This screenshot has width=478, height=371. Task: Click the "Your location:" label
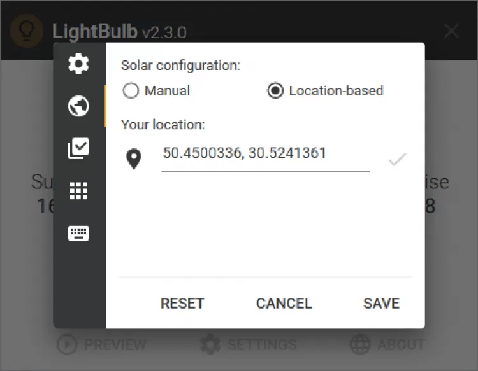coord(163,125)
